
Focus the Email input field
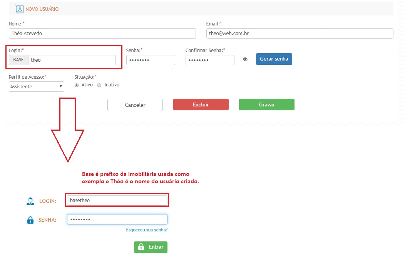(300, 34)
